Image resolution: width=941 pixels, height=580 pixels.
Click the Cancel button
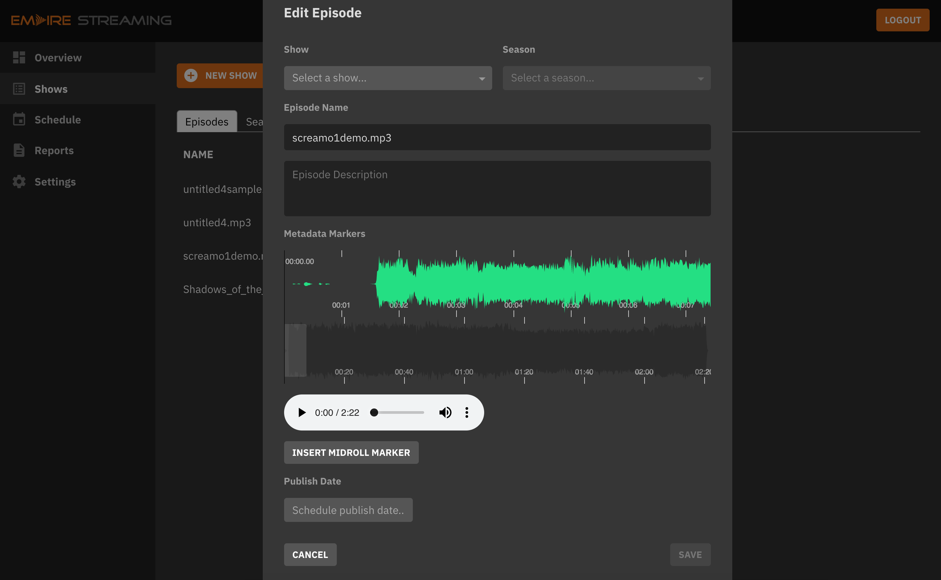[x=310, y=554]
